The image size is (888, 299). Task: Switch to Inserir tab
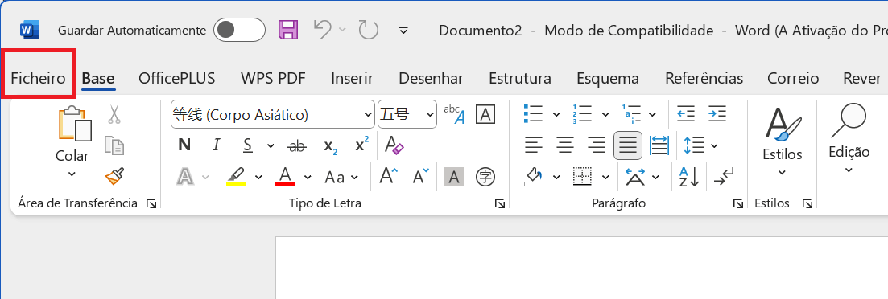tap(353, 78)
